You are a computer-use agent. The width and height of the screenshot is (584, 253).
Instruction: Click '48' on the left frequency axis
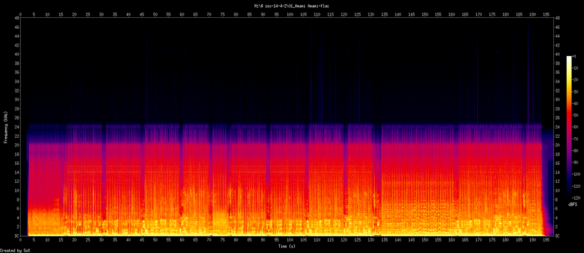pos(16,18)
